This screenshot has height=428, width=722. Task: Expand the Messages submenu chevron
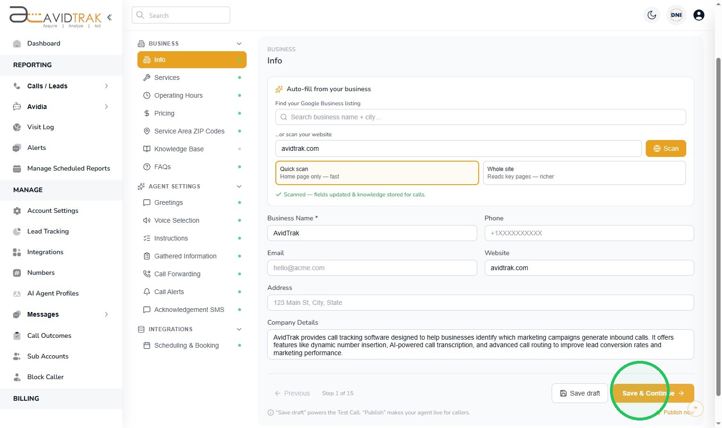(106, 314)
